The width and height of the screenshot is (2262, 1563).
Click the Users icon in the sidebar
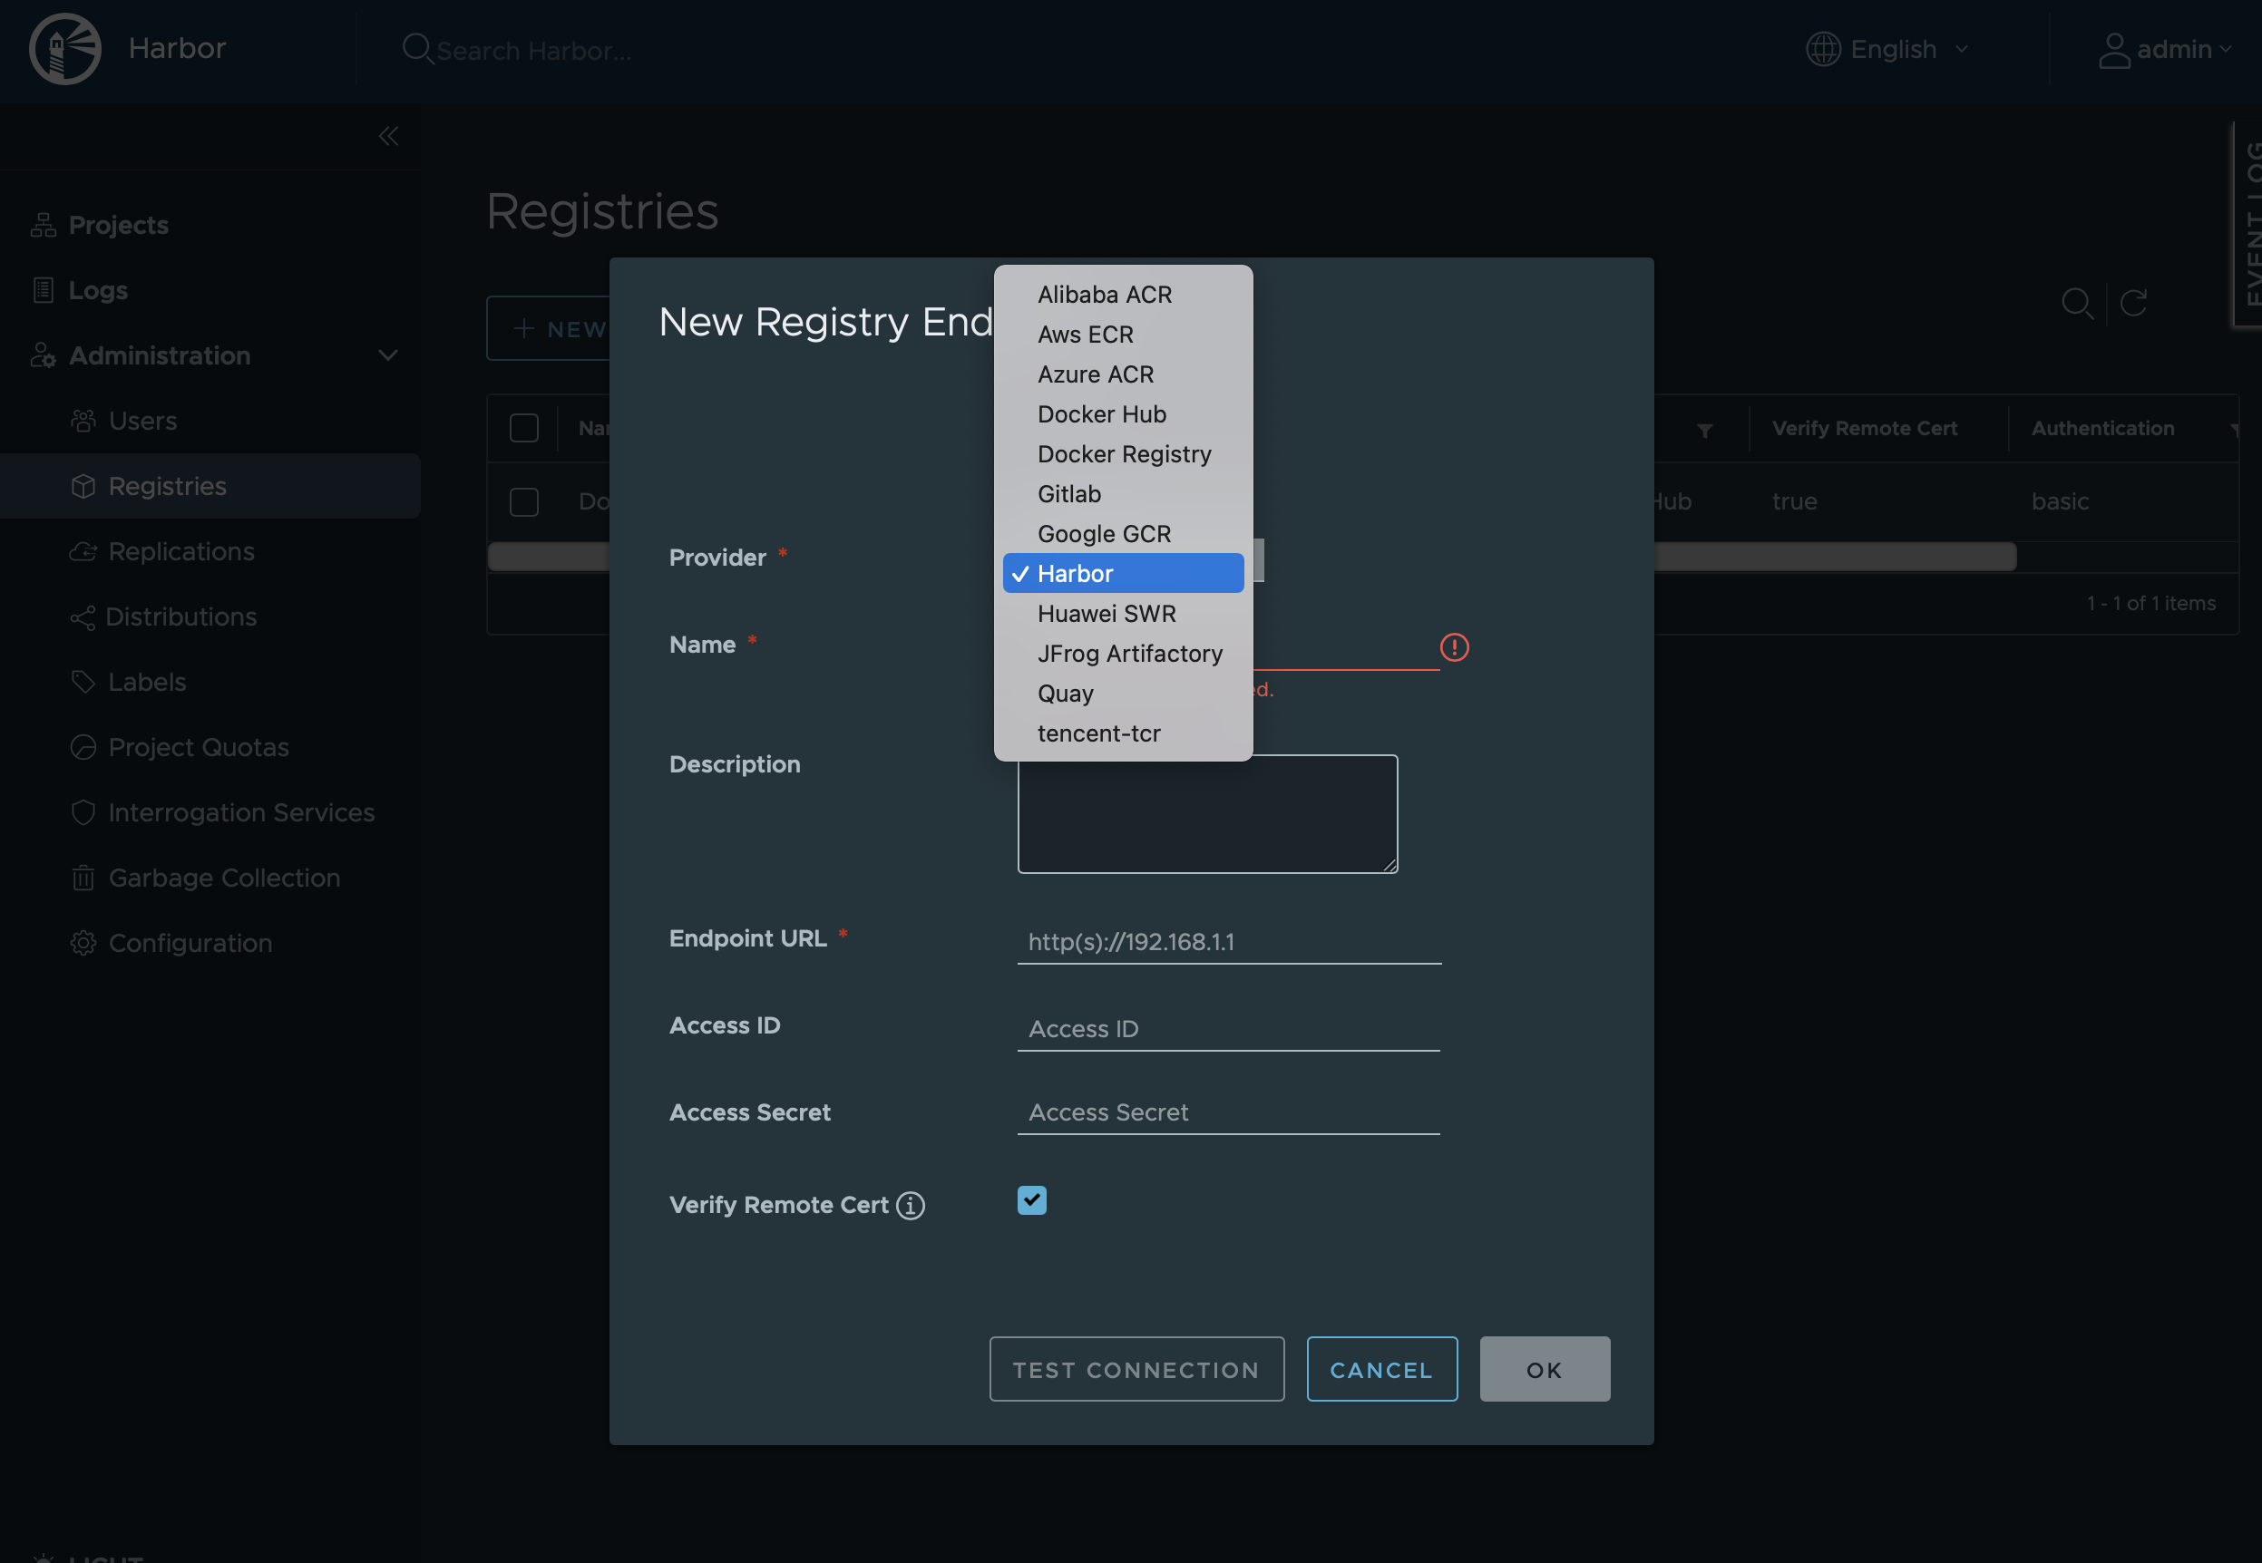click(x=83, y=421)
